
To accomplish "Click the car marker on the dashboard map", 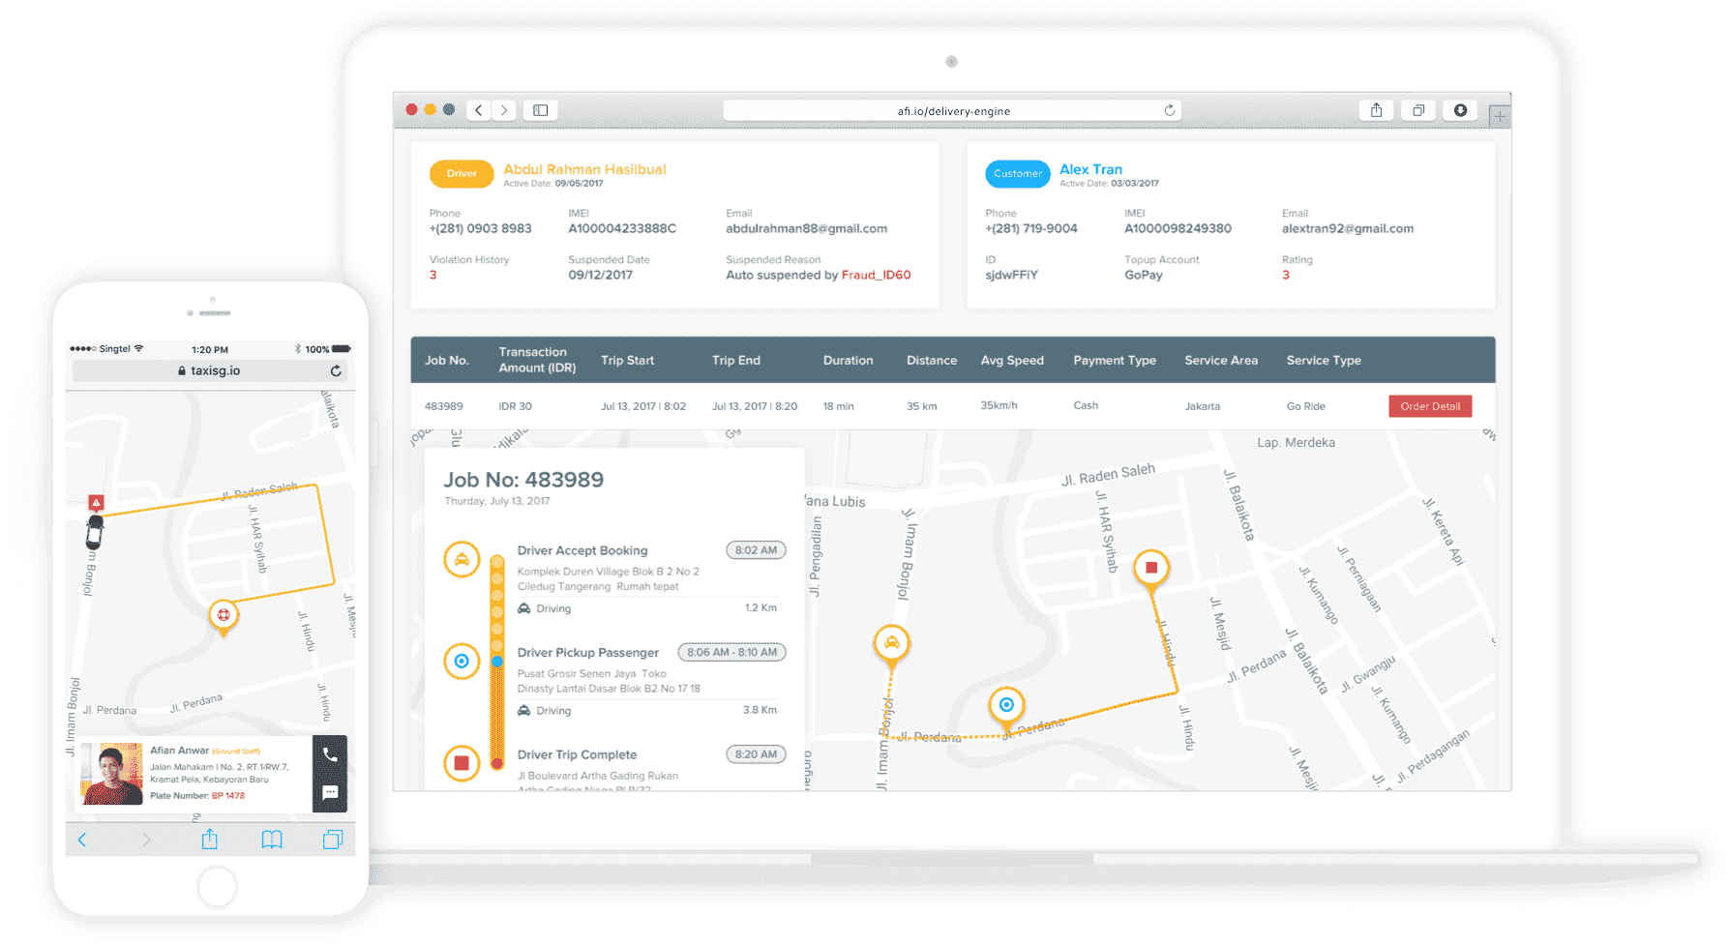I will [891, 641].
